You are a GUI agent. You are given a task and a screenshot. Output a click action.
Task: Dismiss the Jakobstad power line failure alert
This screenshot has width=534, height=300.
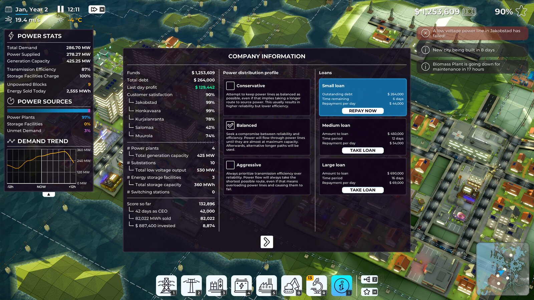coord(425,33)
